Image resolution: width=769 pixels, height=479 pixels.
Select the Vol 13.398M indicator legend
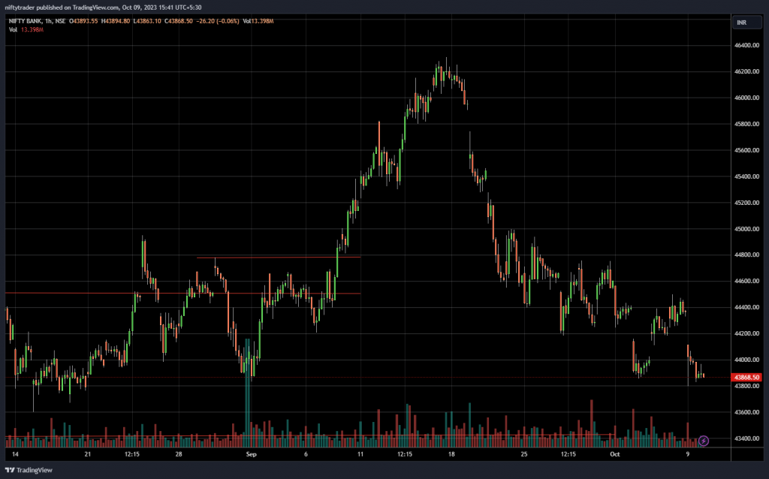26,29
